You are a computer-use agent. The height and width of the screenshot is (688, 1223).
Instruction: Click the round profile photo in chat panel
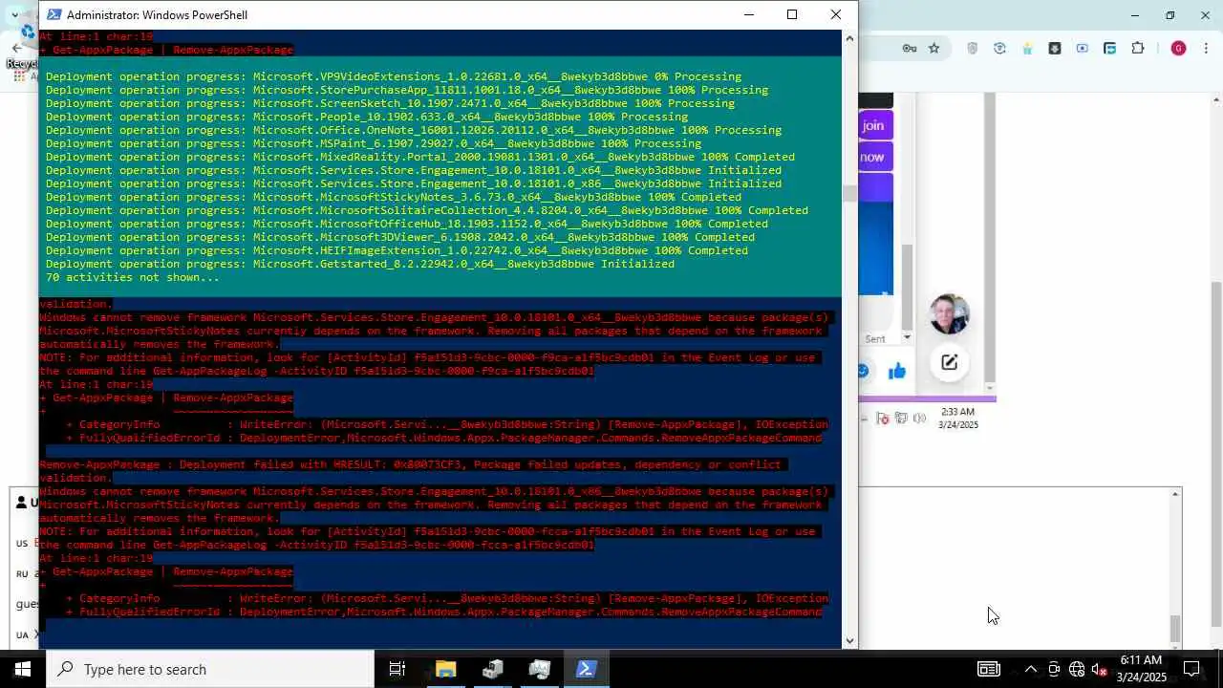click(x=949, y=313)
